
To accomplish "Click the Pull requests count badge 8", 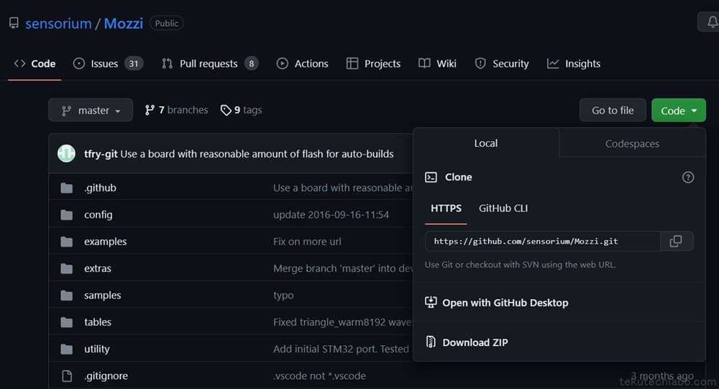I will point(251,64).
